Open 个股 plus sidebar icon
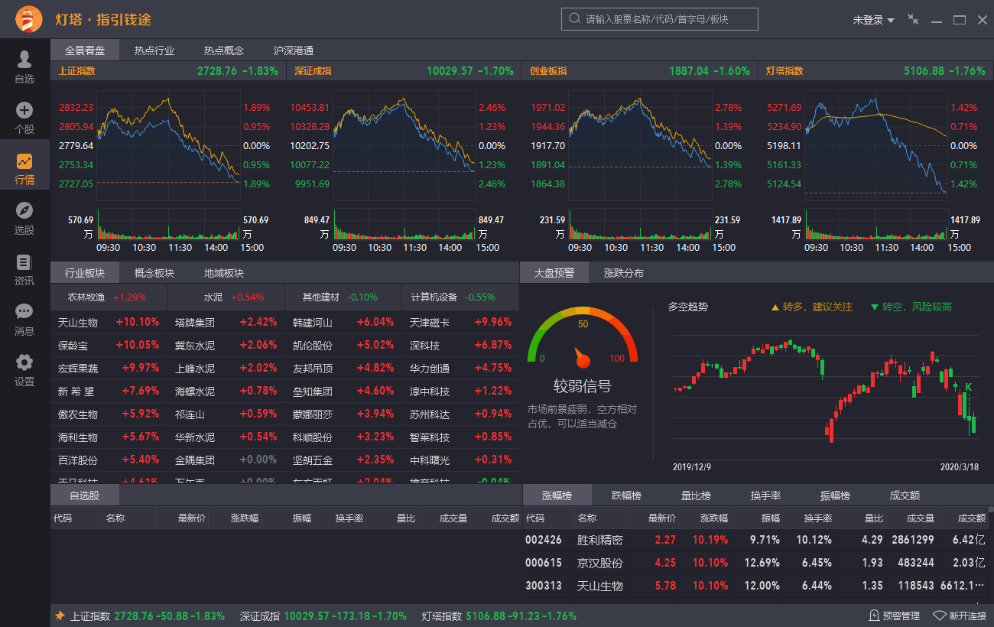Screen dimensions: 994x627 (24, 117)
